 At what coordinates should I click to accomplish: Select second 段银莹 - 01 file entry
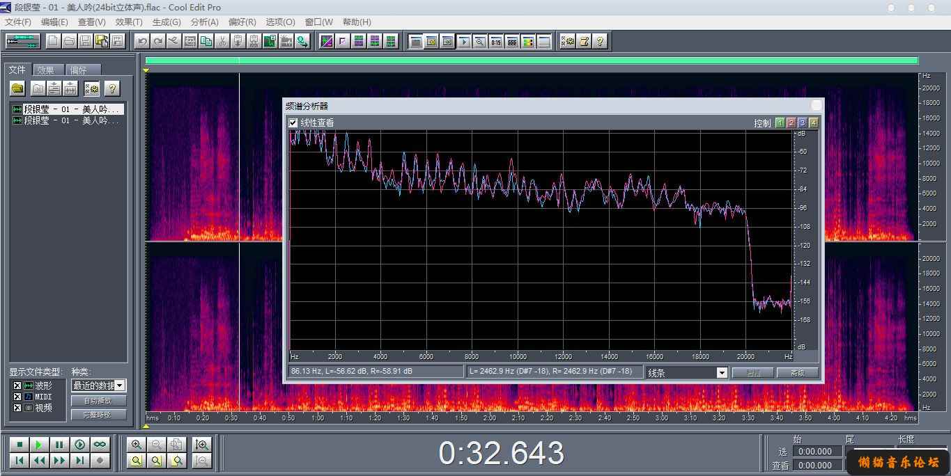tap(69, 120)
